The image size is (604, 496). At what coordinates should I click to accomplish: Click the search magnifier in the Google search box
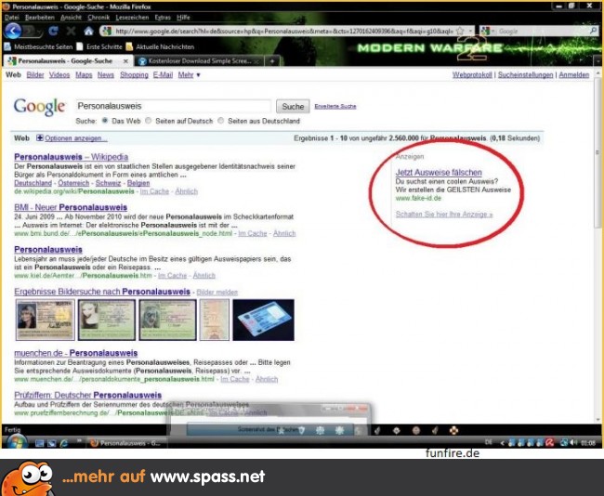point(593,31)
